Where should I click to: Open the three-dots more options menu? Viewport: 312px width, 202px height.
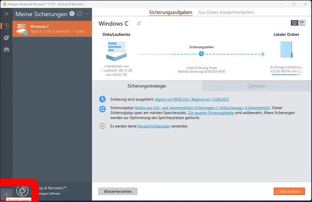[88, 14]
